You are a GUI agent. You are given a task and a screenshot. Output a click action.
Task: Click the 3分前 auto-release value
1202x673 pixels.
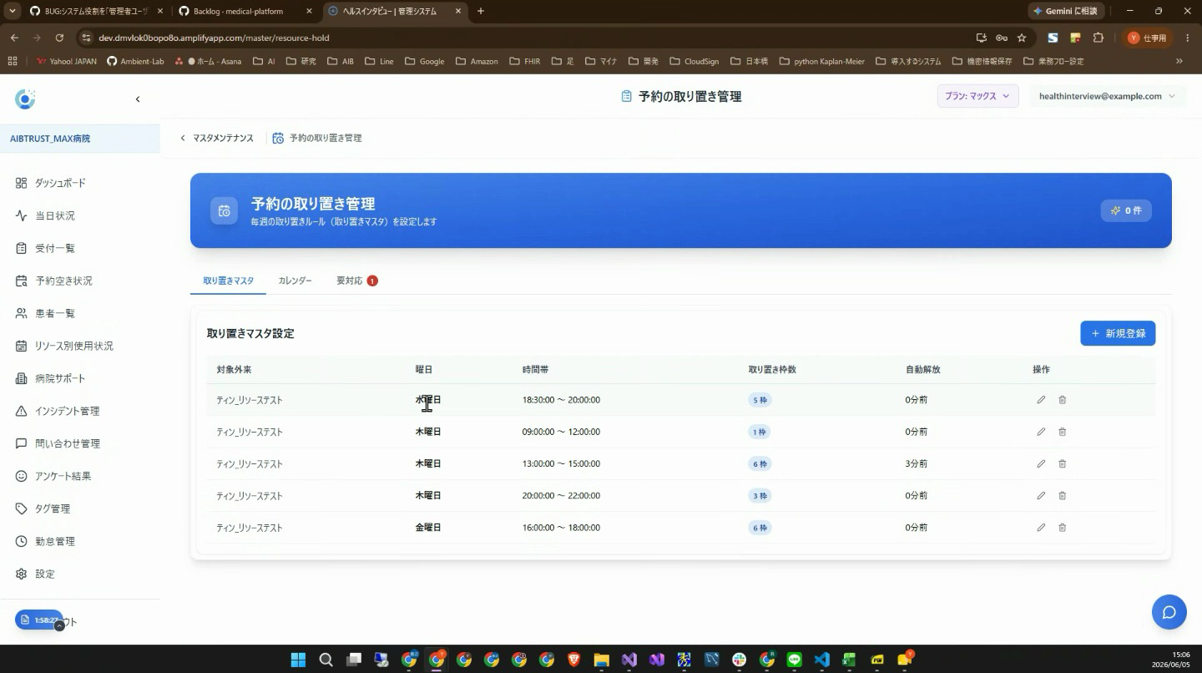[917, 463]
